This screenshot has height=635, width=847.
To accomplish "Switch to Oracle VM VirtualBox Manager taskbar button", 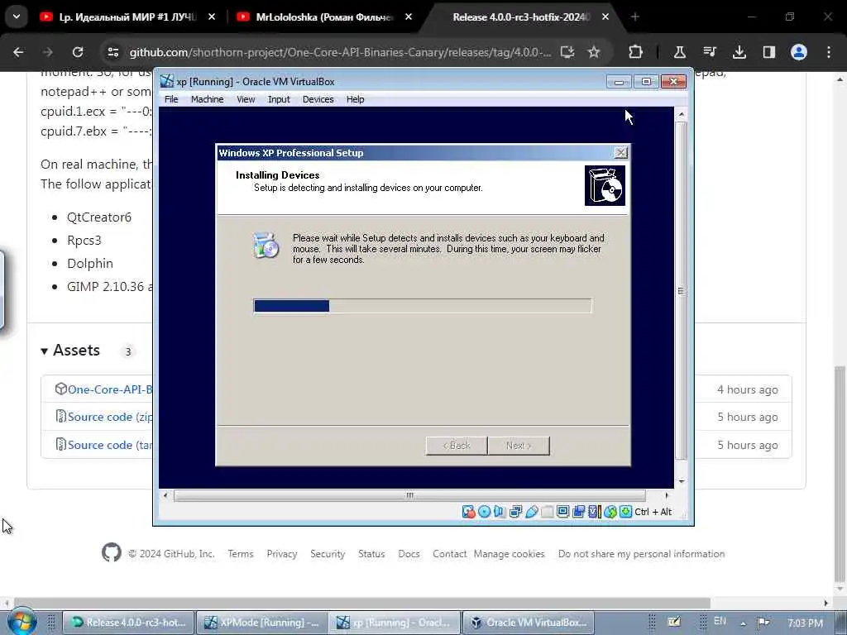I will 529,623.
